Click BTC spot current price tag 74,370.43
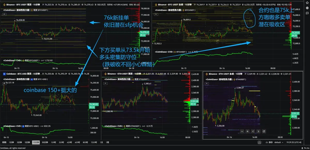The height and width of the screenshot is (150, 310). tap(145, 32)
